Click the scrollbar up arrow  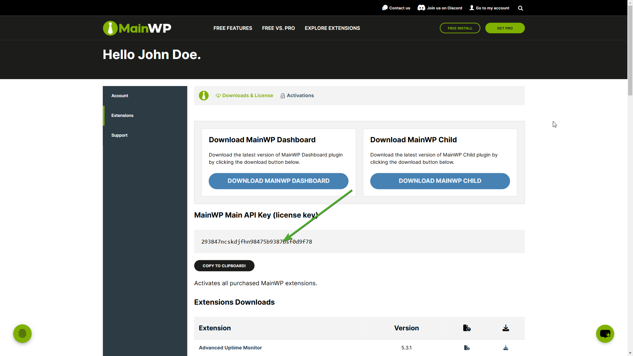click(630, 2)
